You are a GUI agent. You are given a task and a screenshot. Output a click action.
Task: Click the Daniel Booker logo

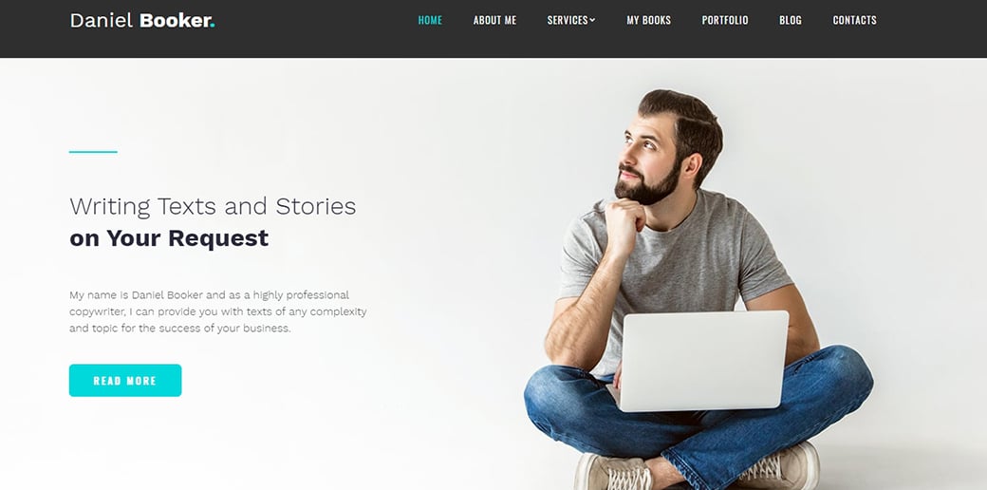142,20
